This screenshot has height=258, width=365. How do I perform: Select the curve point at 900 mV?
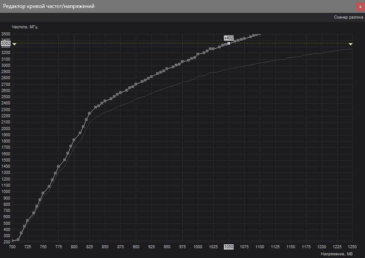(136, 84)
